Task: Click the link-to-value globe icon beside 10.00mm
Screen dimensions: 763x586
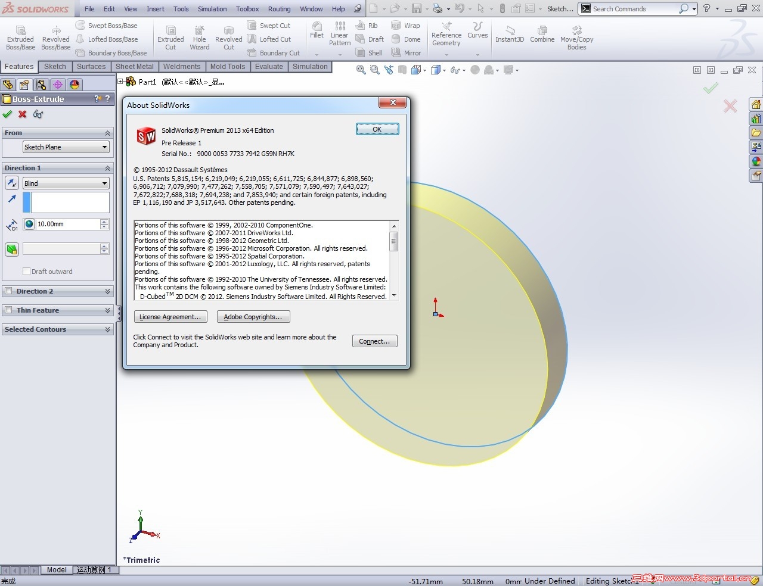Action: [29, 224]
